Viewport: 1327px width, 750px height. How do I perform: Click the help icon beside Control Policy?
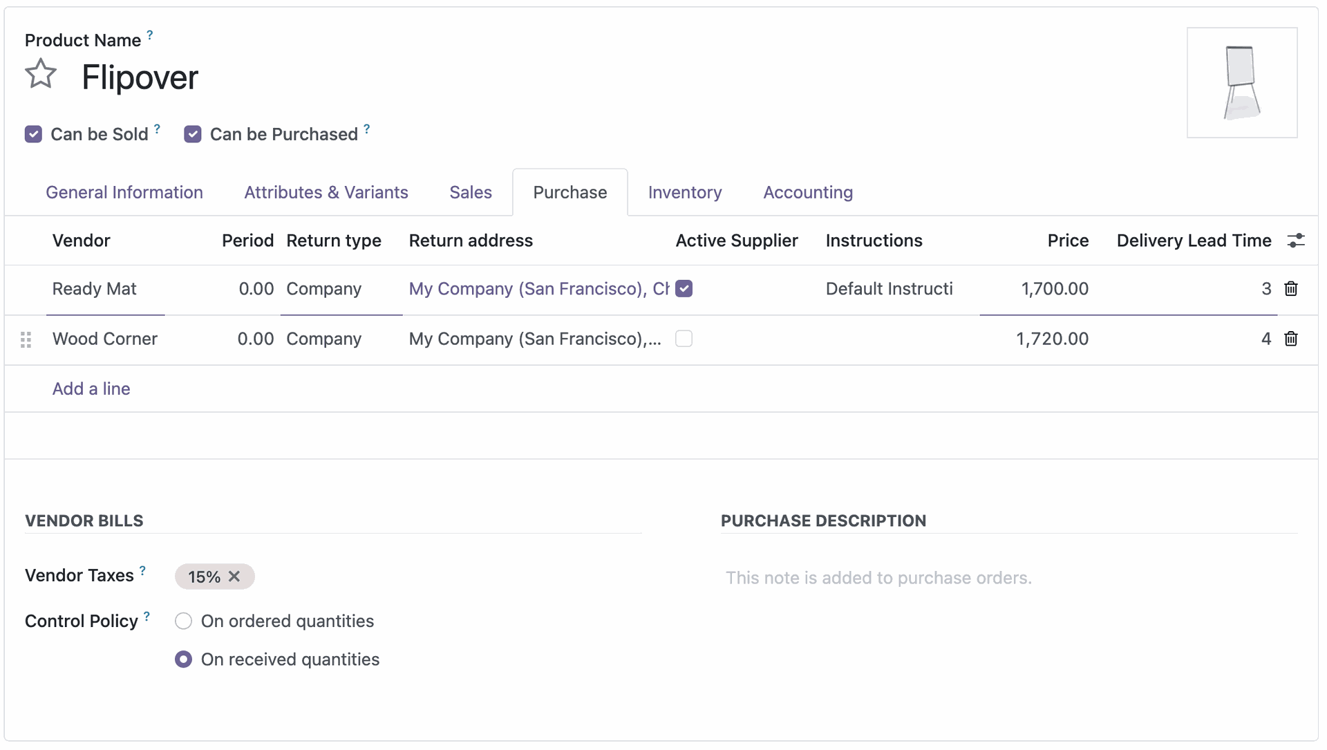[x=147, y=616]
